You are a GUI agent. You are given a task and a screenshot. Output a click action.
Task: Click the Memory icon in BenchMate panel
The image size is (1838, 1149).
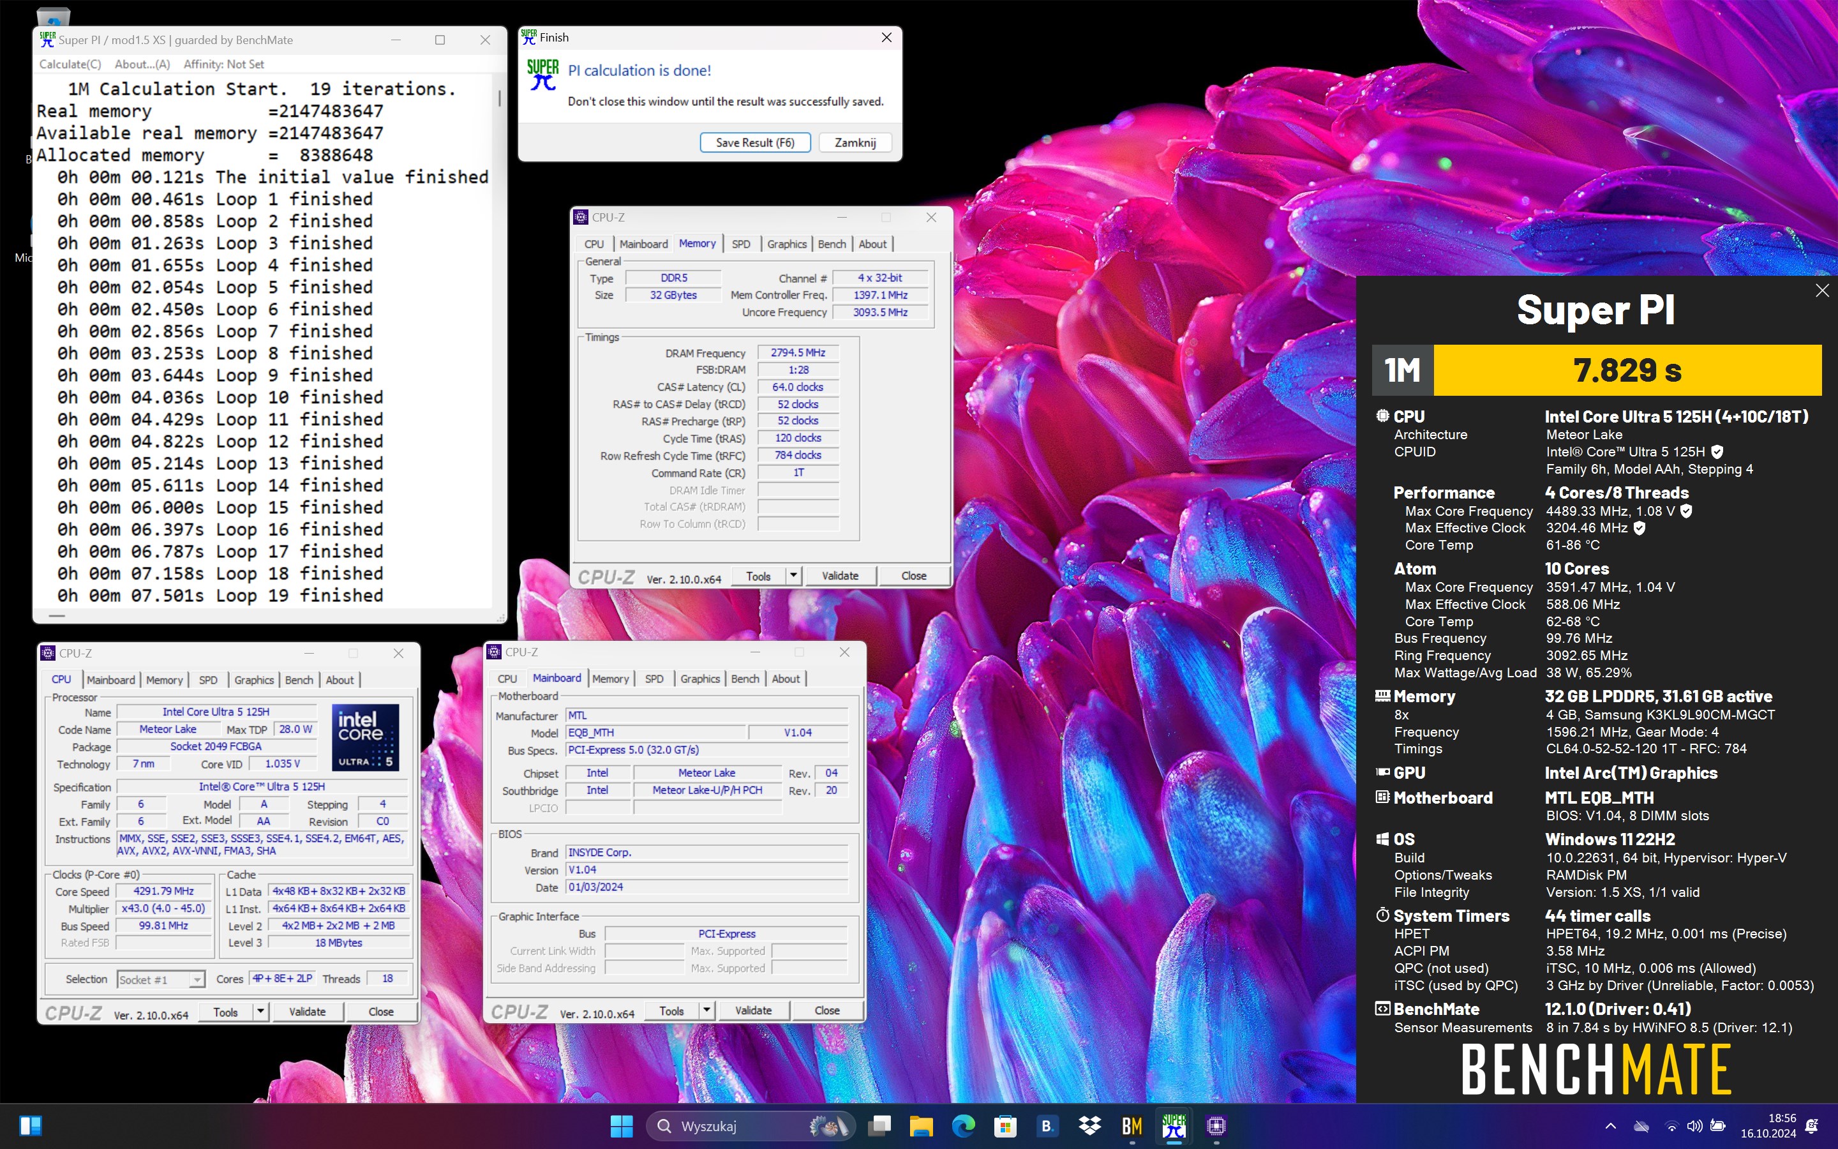[x=1382, y=696]
